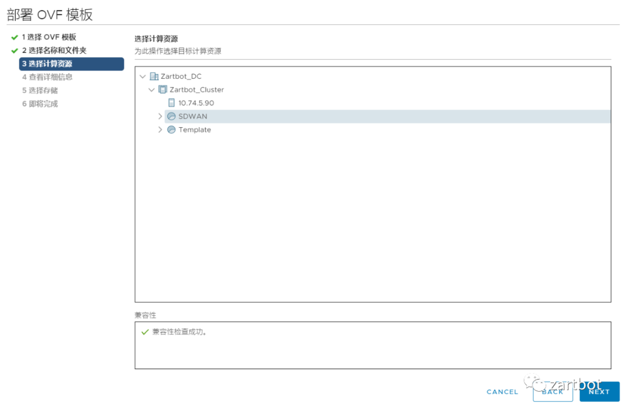The height and width of the screenshot is (410, 622).
Task: Click the host icon beside 10.74.5.90
Action: pos(172,102)
